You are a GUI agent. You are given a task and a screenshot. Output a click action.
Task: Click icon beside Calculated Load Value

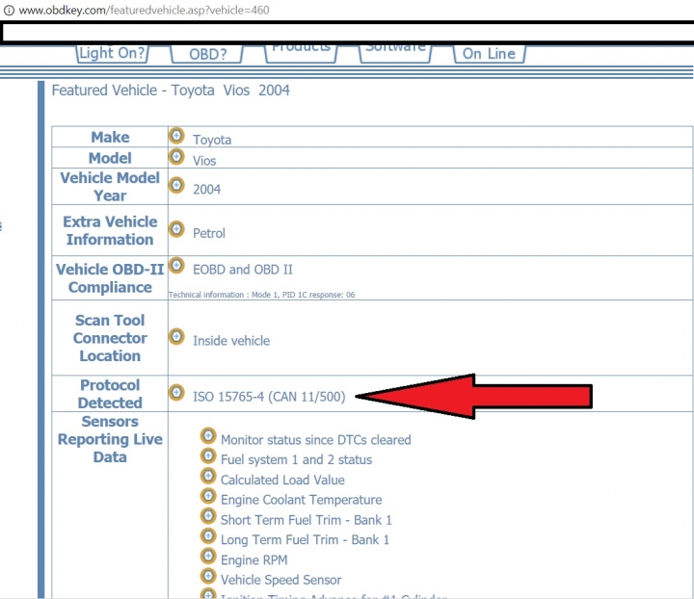tap(208, 476)
